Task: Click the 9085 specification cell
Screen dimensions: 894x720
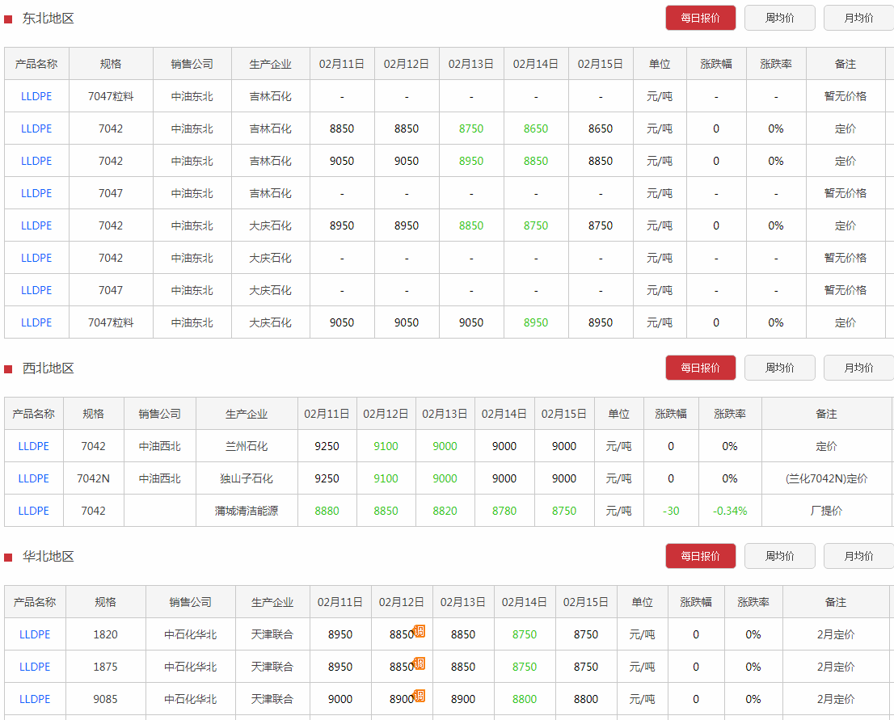Action: tap(105, 699)
